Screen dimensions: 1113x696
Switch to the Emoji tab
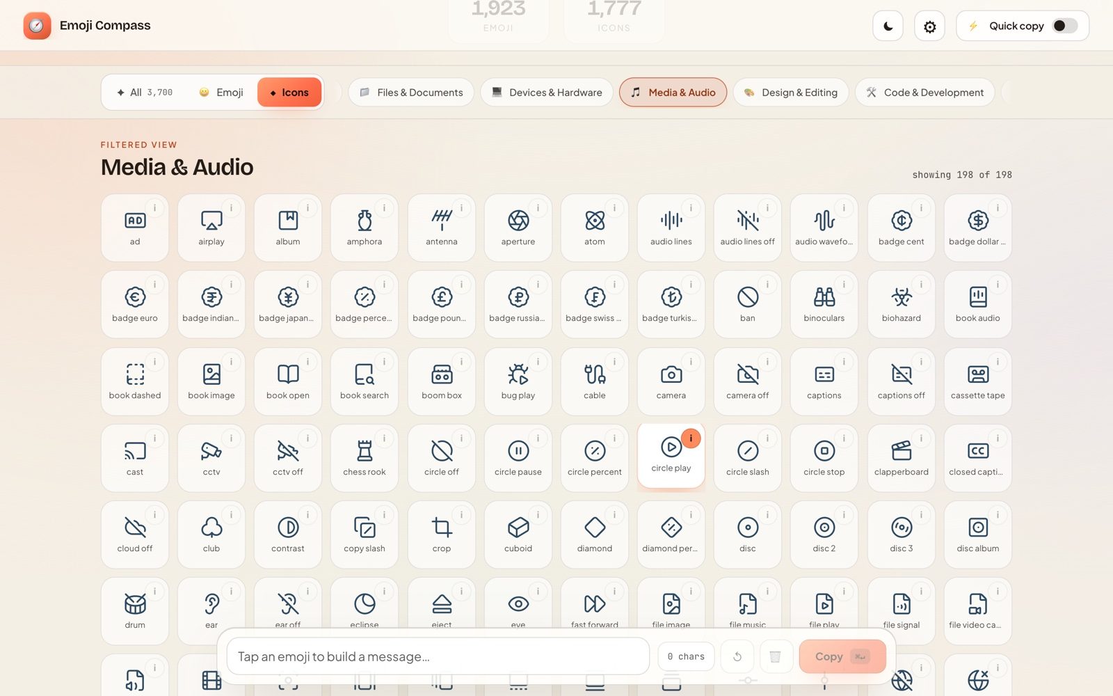pos(221,93)
